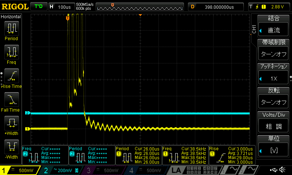
Task: Toggle channel 1 at 500mV
Action: click(20, 170)
